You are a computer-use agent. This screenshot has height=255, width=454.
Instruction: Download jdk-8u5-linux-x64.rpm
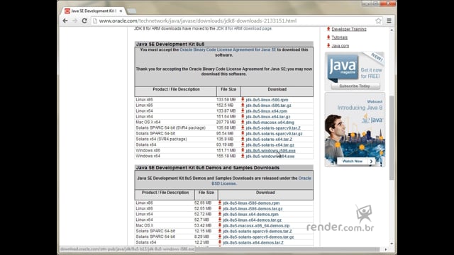click(267, 111)
